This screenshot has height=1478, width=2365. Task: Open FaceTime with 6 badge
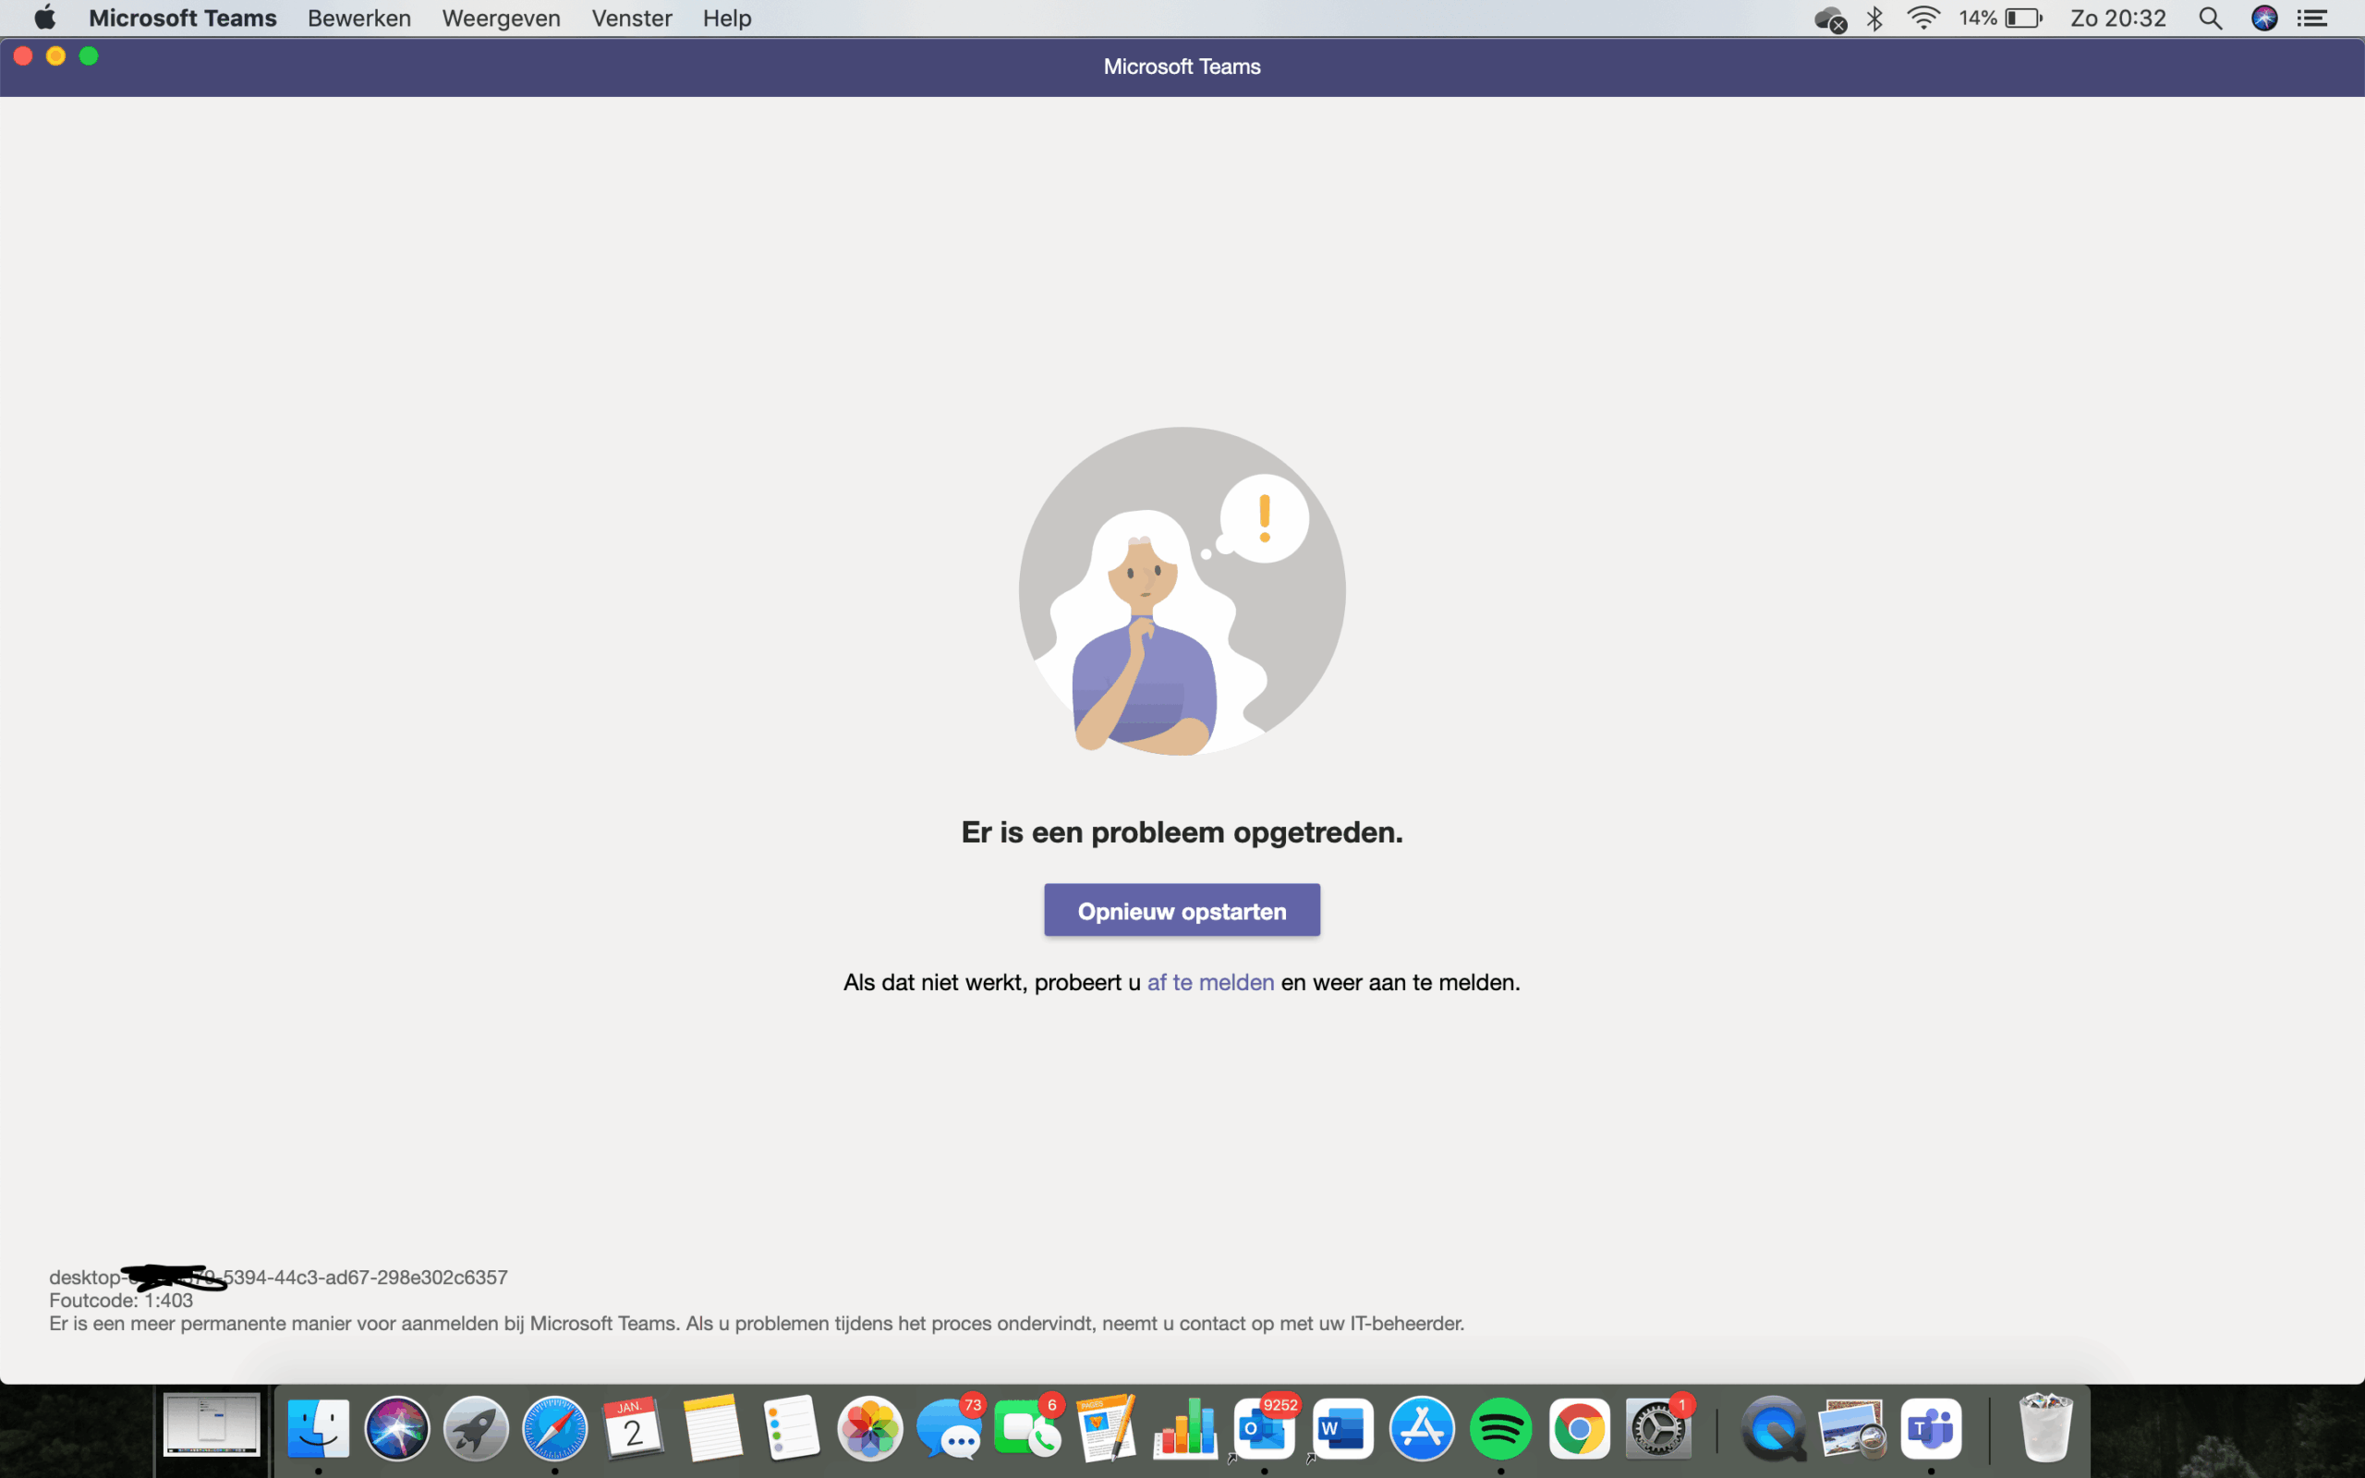coord(1027,1428)
